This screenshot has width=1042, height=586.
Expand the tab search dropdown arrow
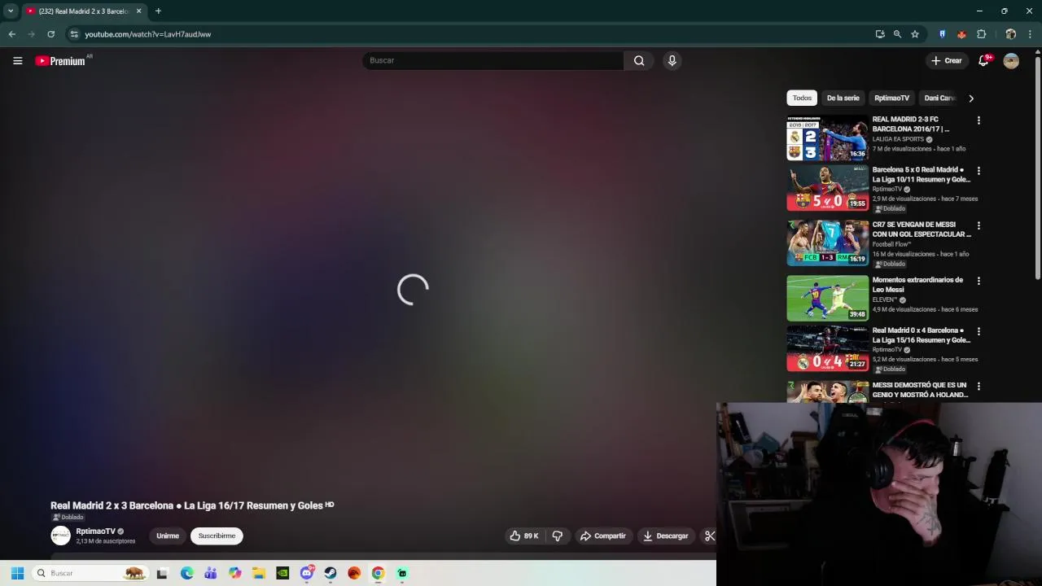(11, 11)
